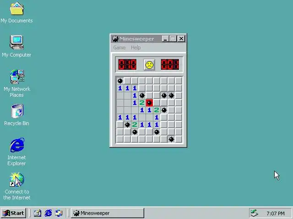The width and height of the screenshot is (293, 219).
Task: Select the Connect to the Internet shortcut
Action: coord(16,186)
